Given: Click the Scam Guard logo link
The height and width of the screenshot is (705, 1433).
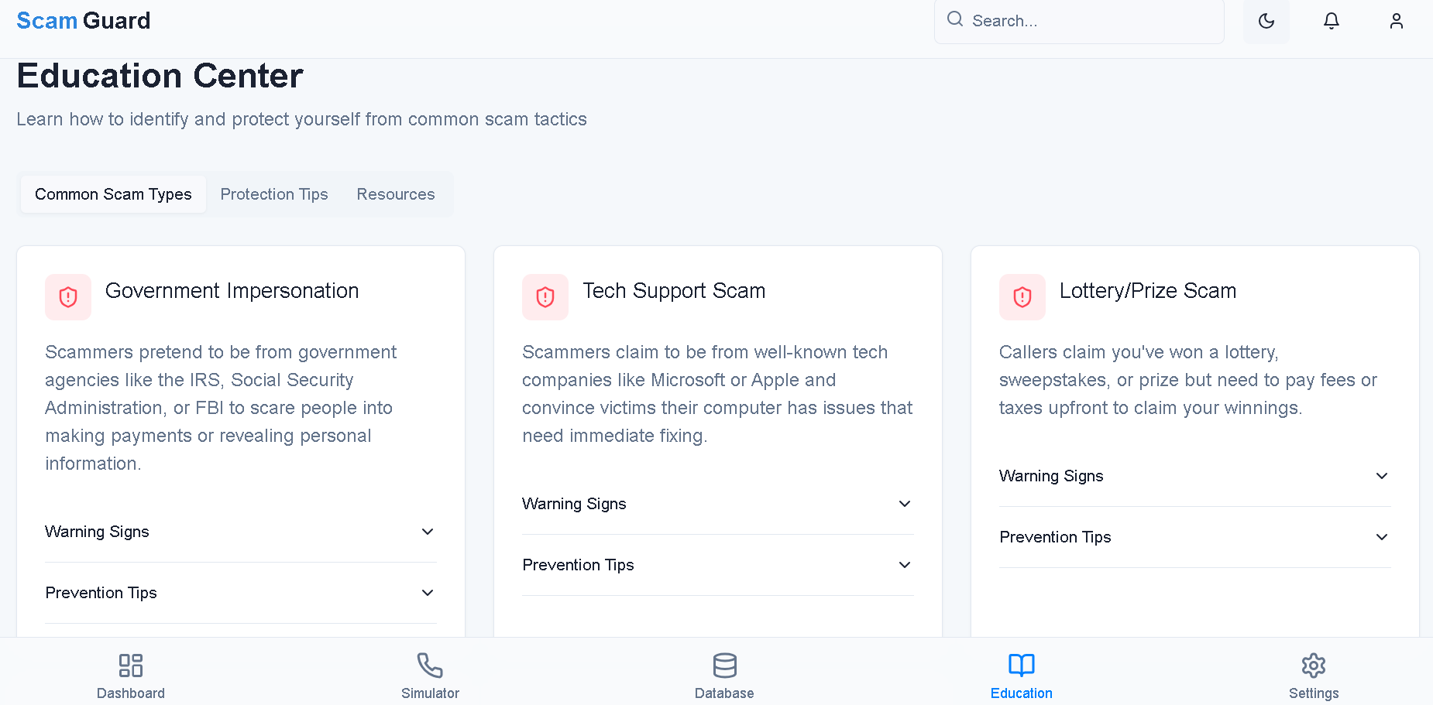Looking at the screenshot, I should coord(84,21).
